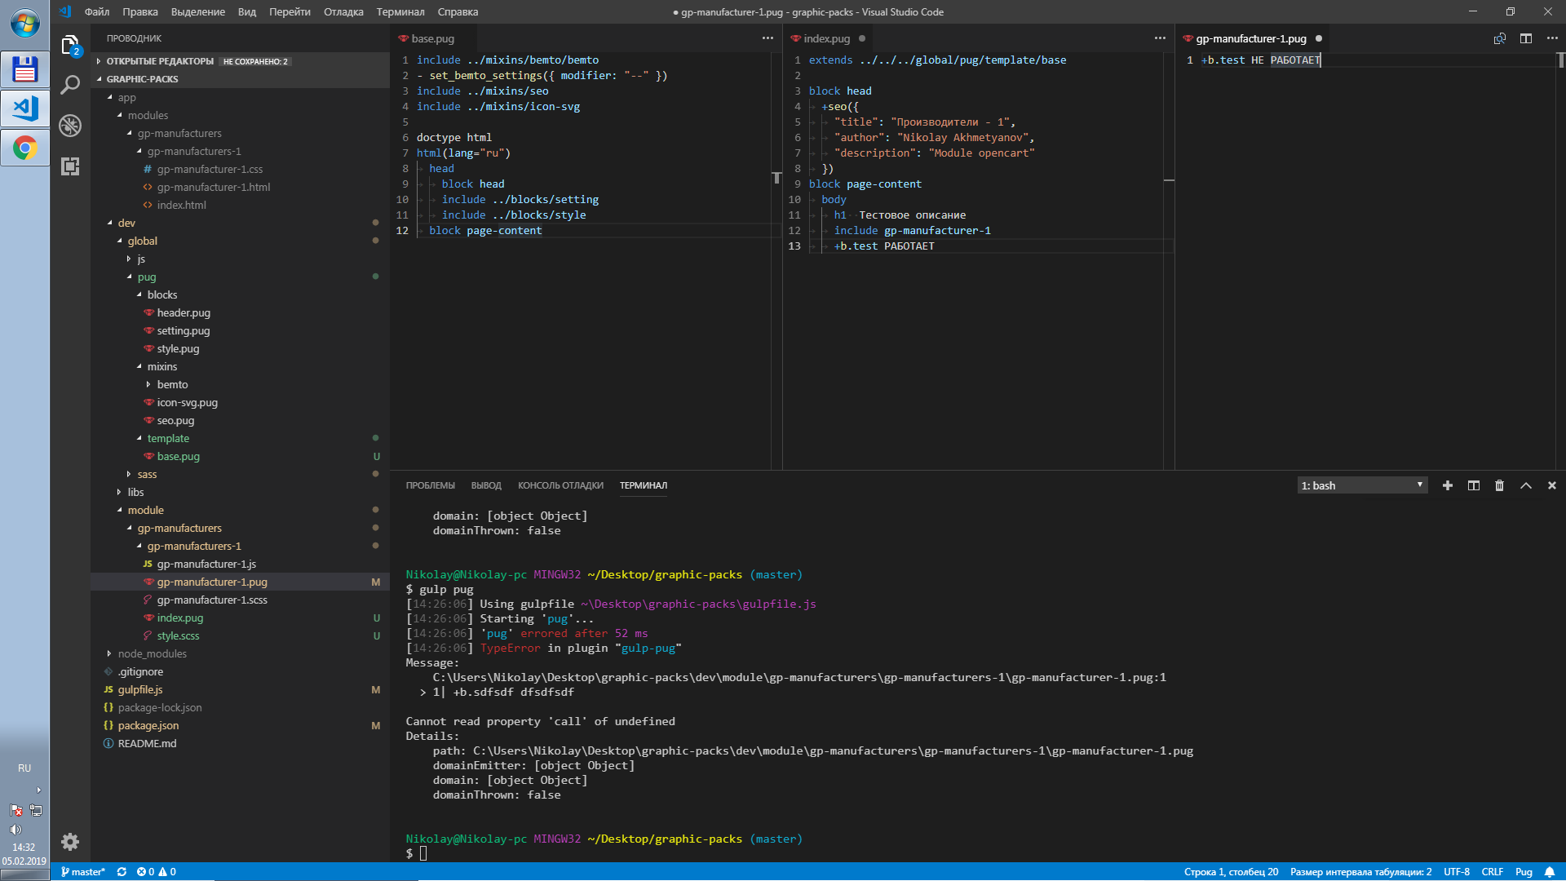Open setting.pug in the explorer
The height and width of the screenshot is (881, 1566).
click(240, 330)
